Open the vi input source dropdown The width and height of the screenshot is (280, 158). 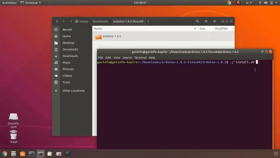tap(248, 3)
